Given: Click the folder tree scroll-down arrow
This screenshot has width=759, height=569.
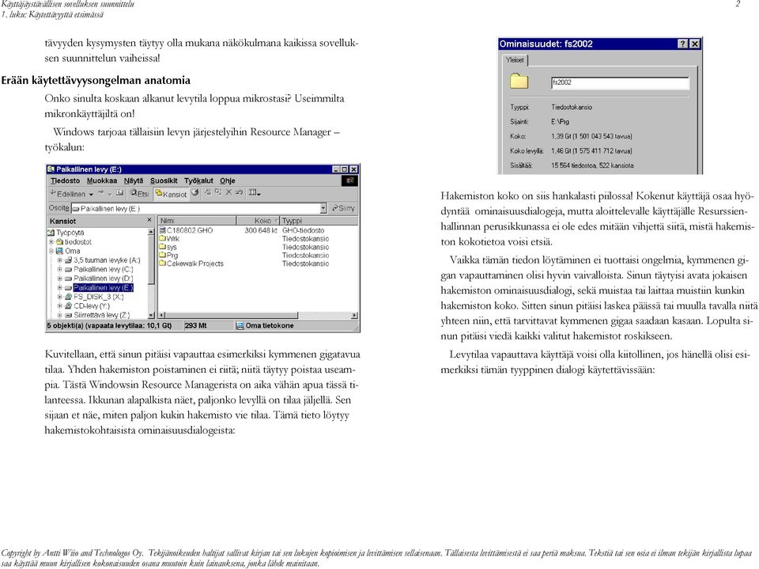Looking at the screenshot, I should 151,315.
